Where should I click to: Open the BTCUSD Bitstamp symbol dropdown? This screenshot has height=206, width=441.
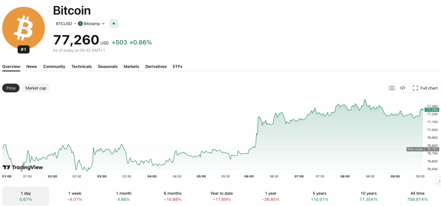tap(80, 24)
